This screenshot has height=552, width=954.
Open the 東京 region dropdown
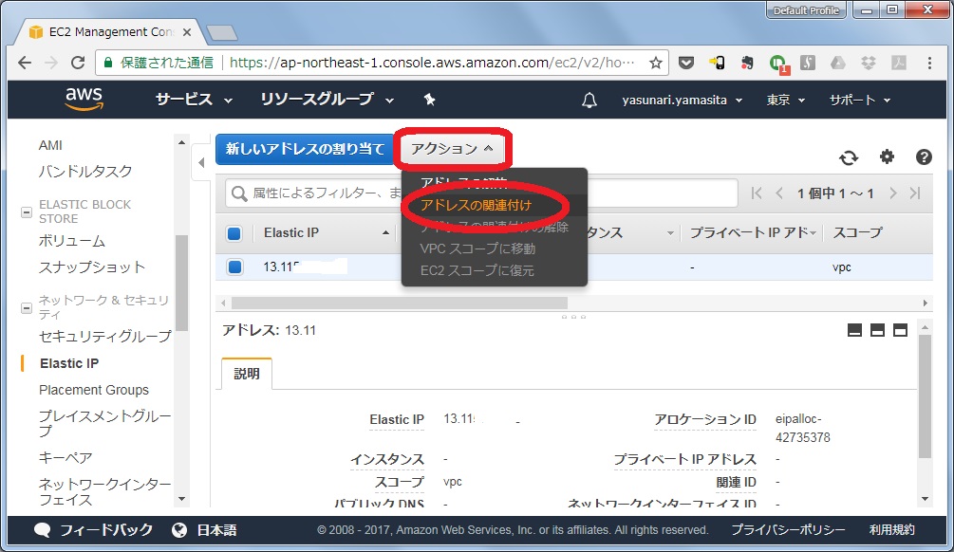785,101
